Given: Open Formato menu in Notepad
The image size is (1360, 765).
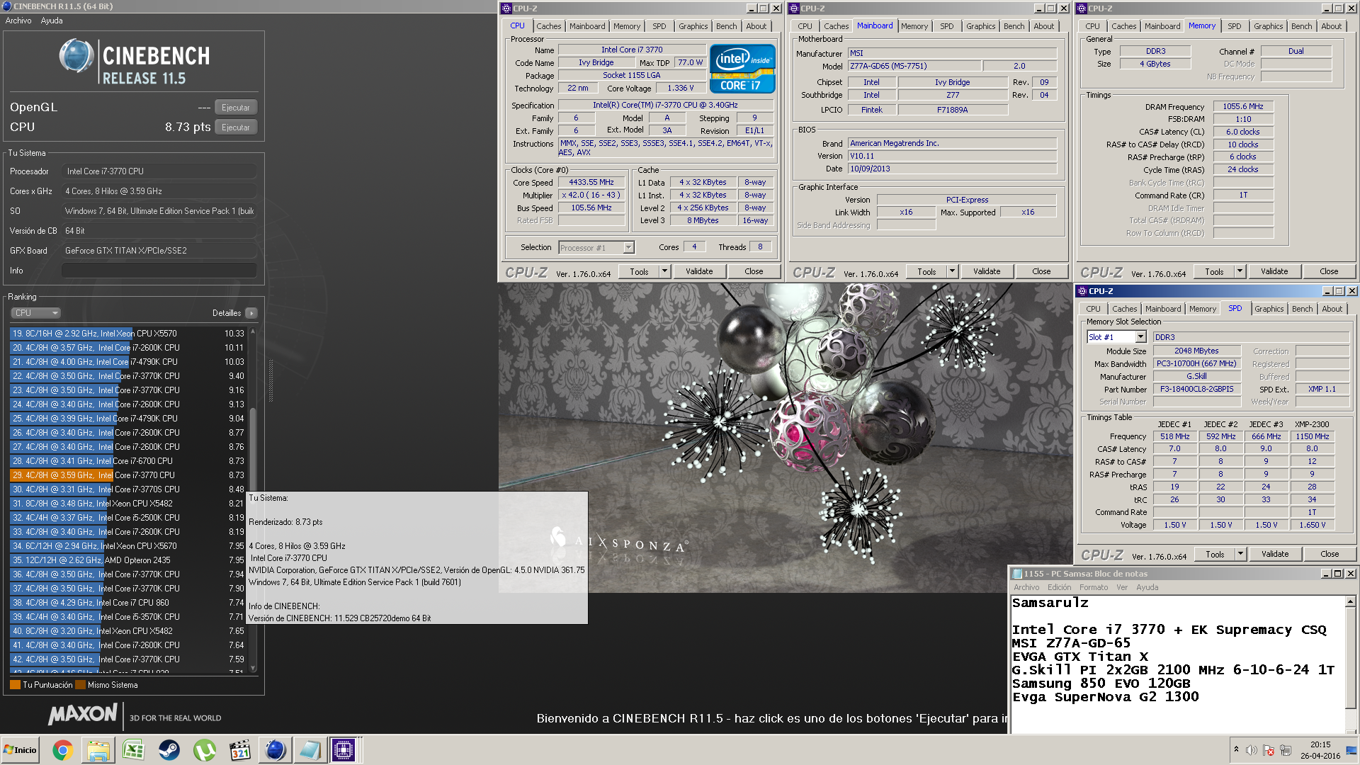Looking at the screenshot, I should click(1094, 587).
